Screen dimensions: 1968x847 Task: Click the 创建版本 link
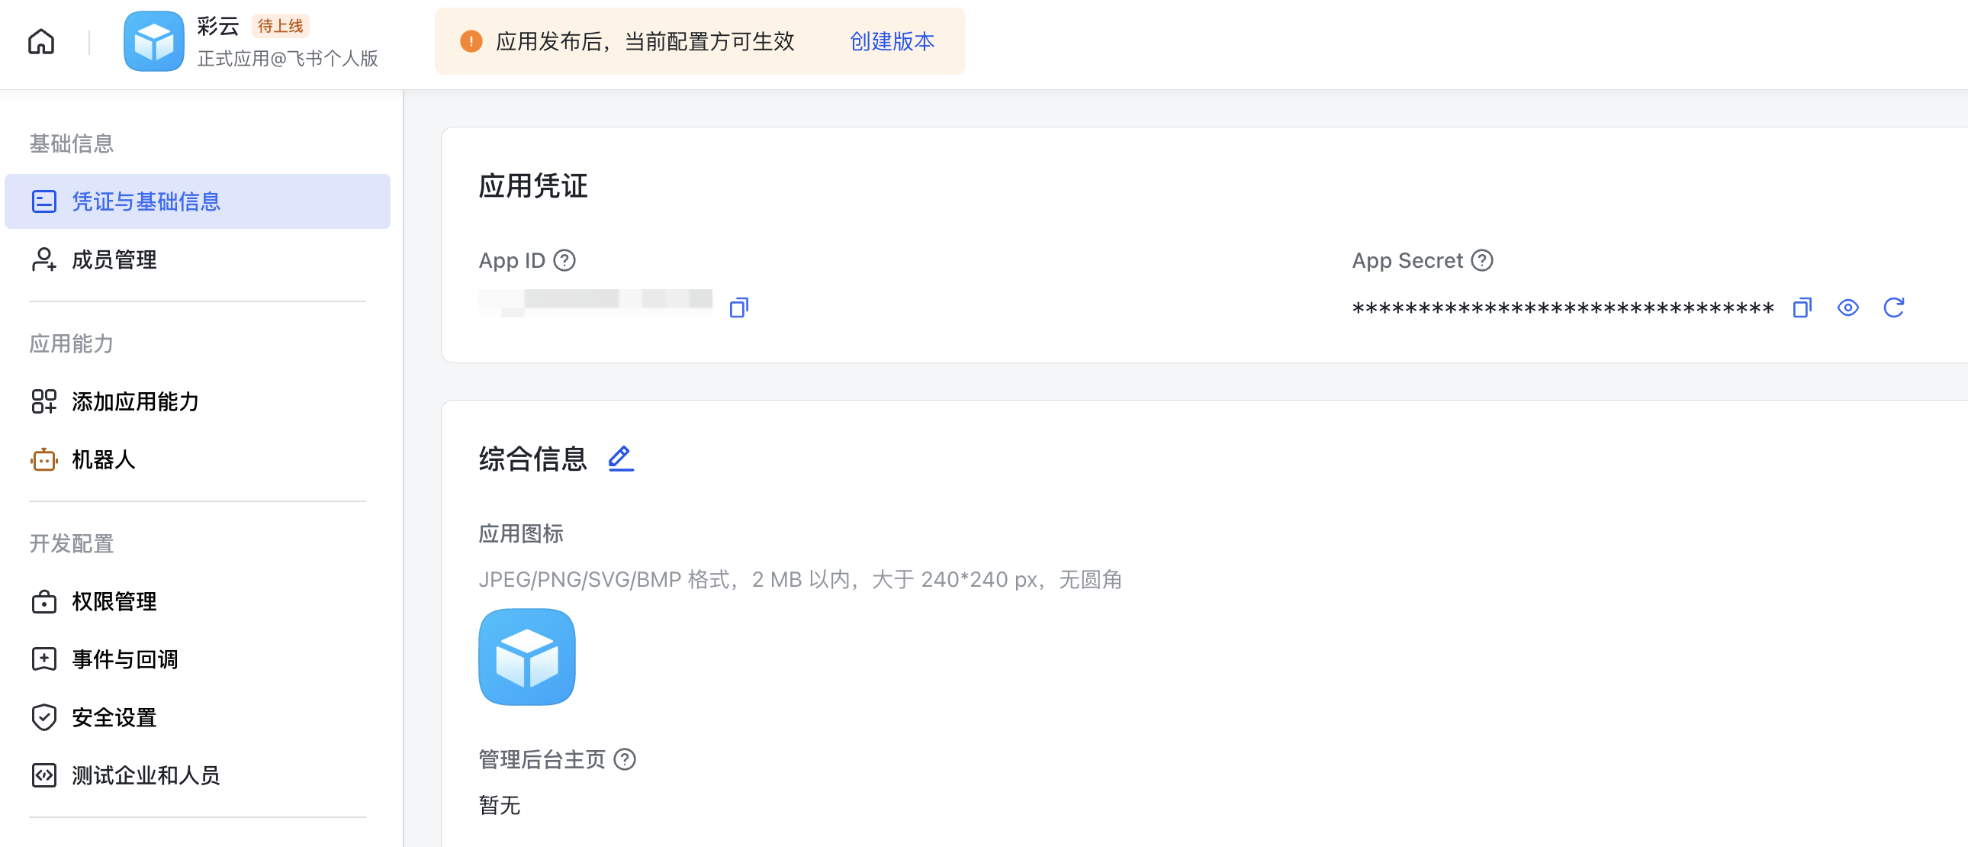[891, 42]
